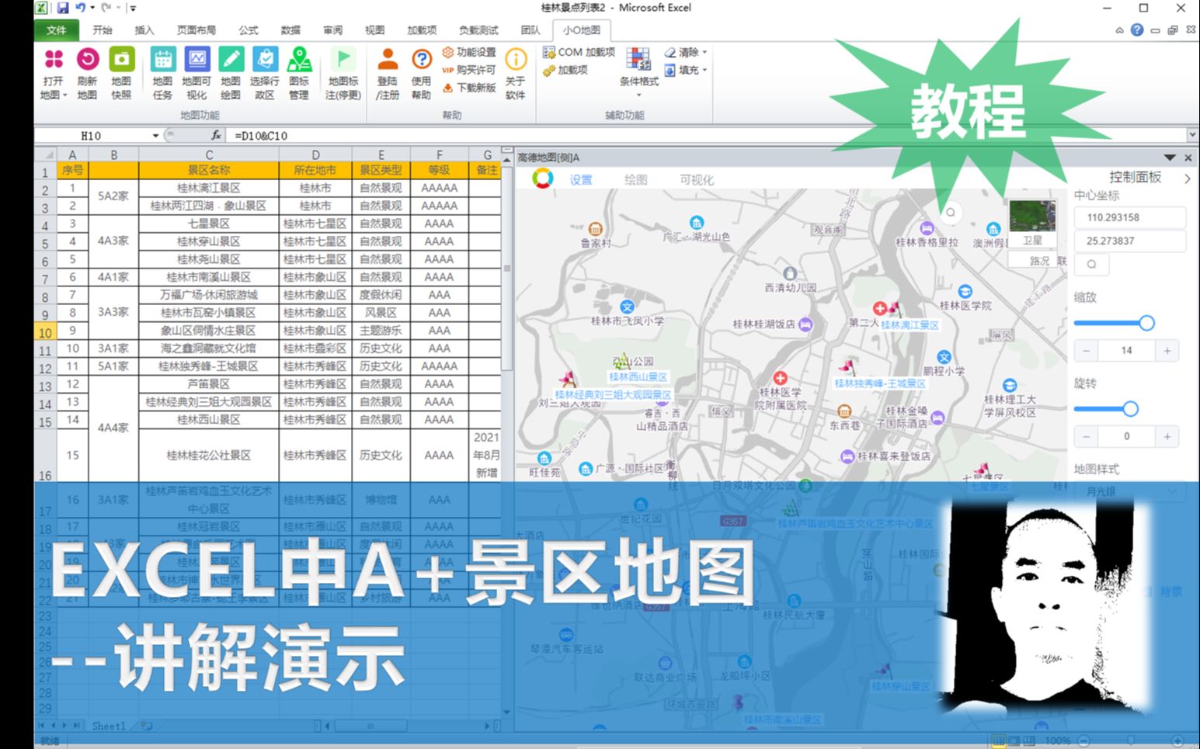Screen dimensions: 1200x749
Task: Decrease zoom level with minus button
Action: pyautogui.click(x=1087, y=351)
